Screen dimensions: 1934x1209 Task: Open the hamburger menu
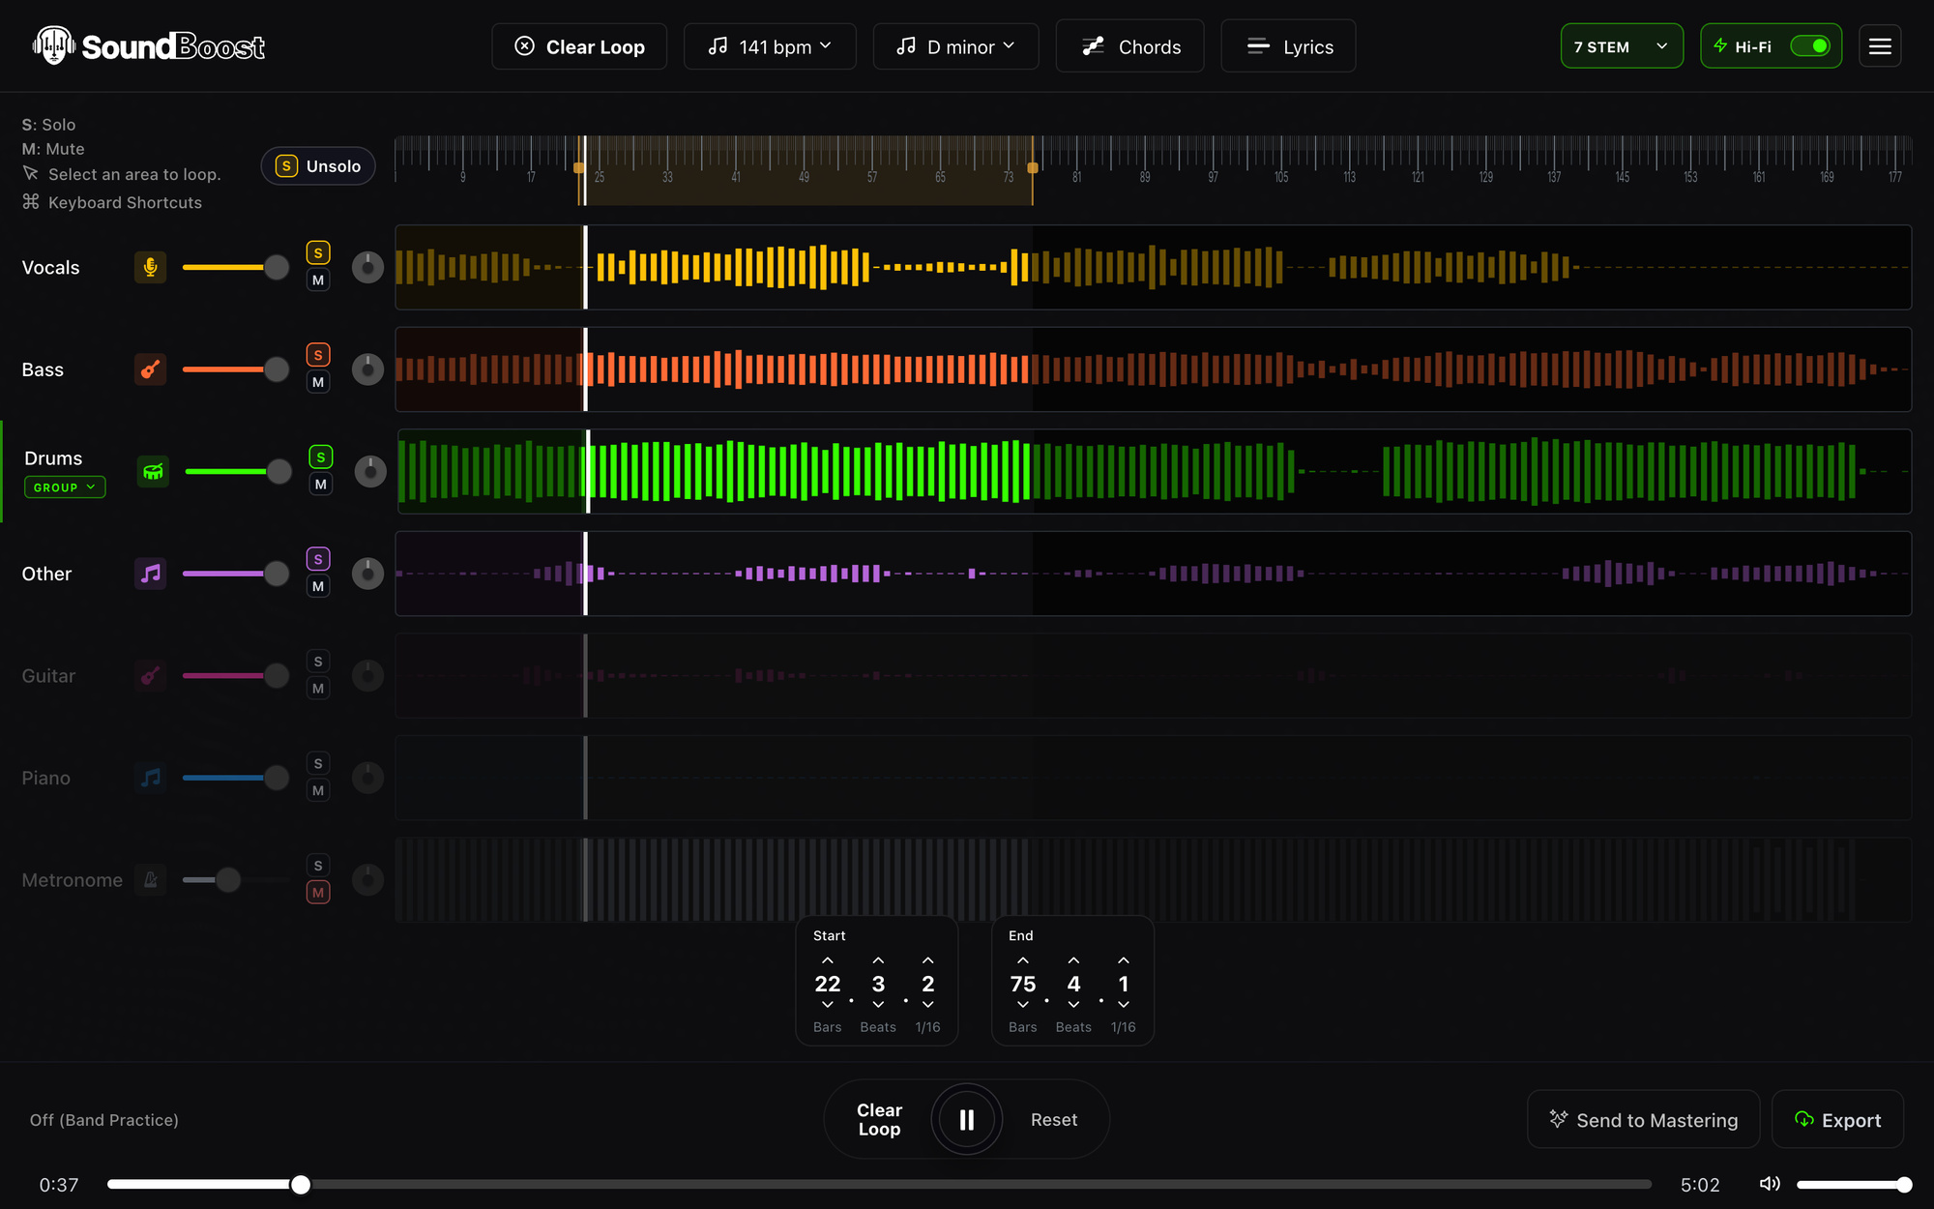(1880, 46)
